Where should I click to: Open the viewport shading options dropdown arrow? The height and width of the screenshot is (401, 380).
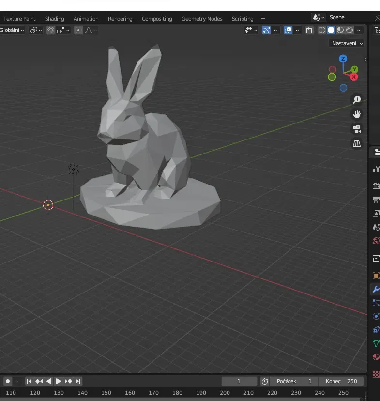tap(359, 30)
